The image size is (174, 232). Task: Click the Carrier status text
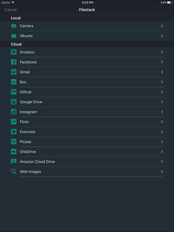coord(6,2)
